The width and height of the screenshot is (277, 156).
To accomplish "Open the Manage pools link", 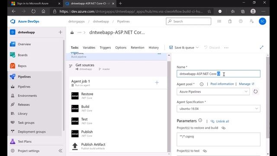I will (x=246, y=84).
